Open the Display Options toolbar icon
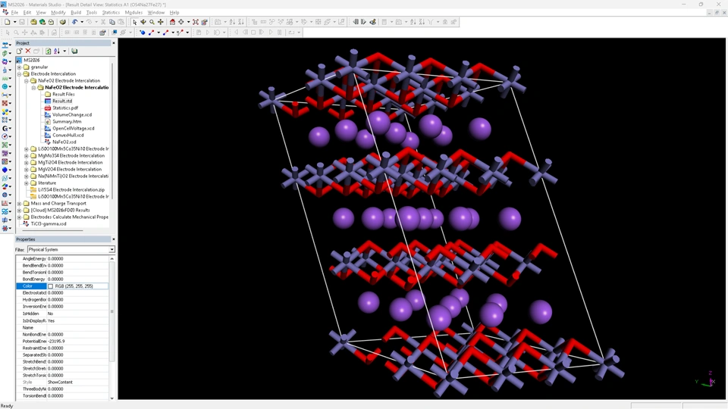The image size is (728, 409). [204, 22]
